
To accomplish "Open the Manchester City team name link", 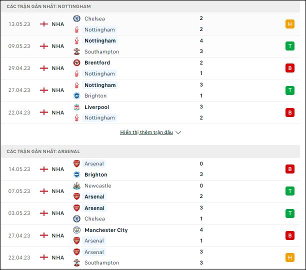I will tap(106, 230).
